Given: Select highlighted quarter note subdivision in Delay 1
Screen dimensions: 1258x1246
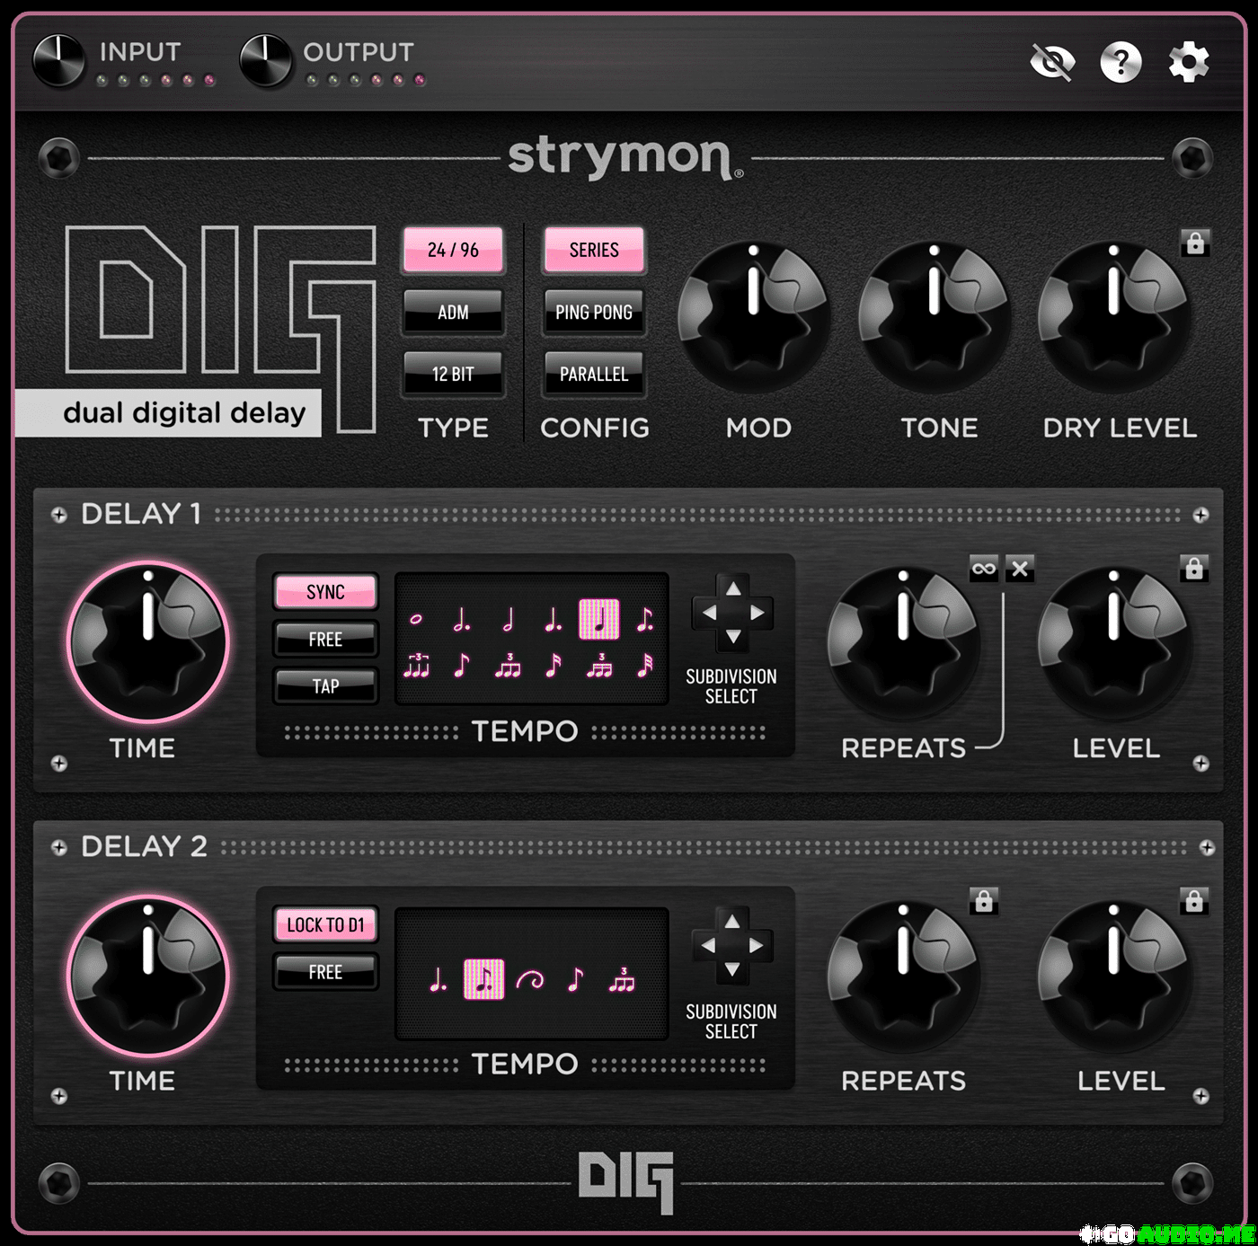Looking at the screenshot, I should point(599,619).
